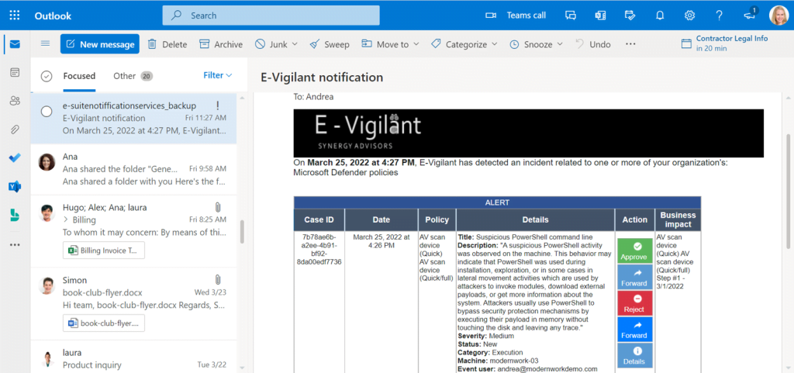Open the Billing Invoice attachment
This screenshot has width=794, height=373.
[x=104, y=250]
